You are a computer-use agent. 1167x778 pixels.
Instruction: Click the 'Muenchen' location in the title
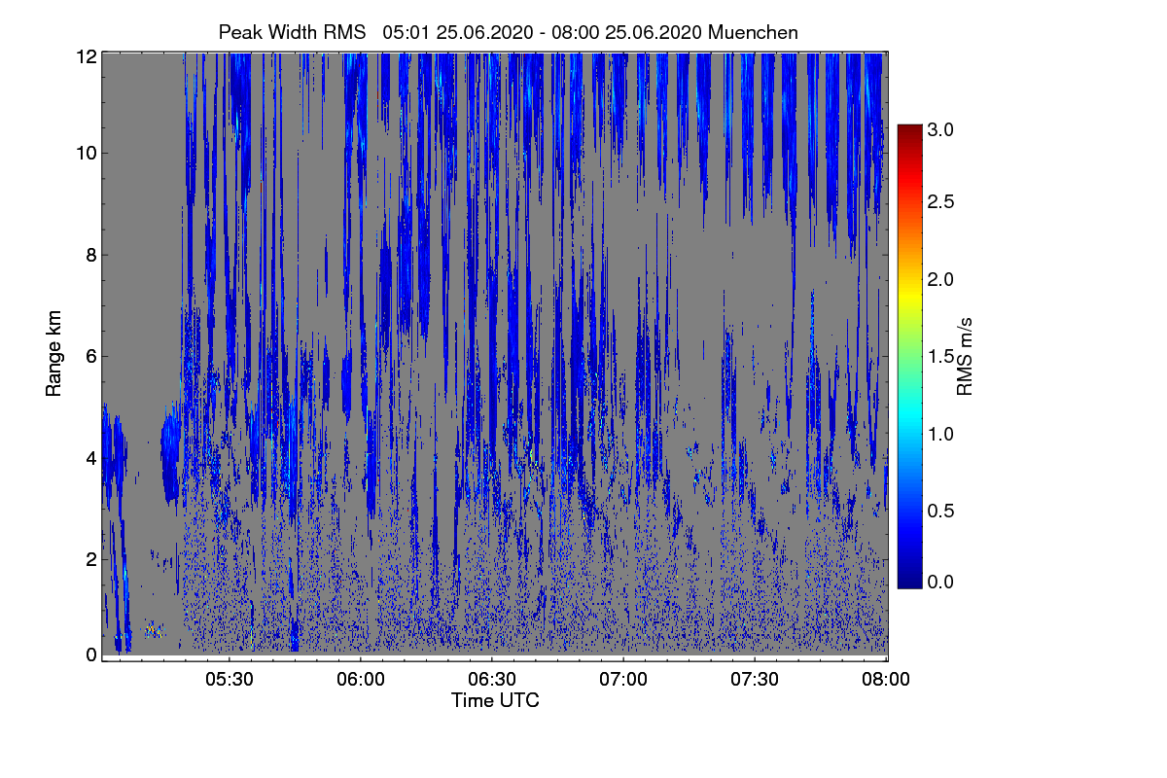click(754, 32)
